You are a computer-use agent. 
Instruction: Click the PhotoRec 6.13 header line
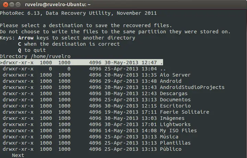coord(78,13)
